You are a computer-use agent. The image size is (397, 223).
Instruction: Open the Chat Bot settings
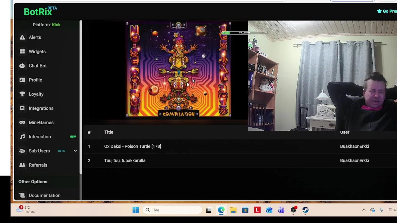pos(38,66)
